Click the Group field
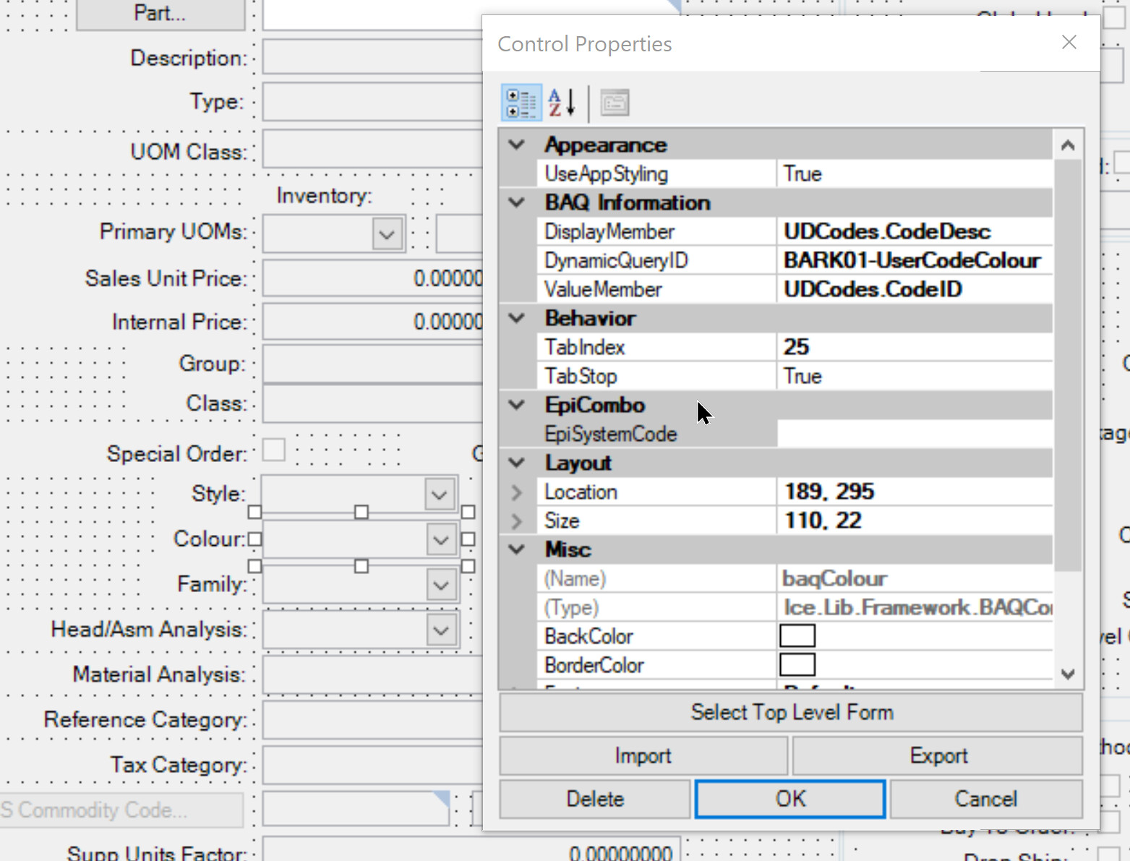This screenshot has width=1130, height=861. 372,364
